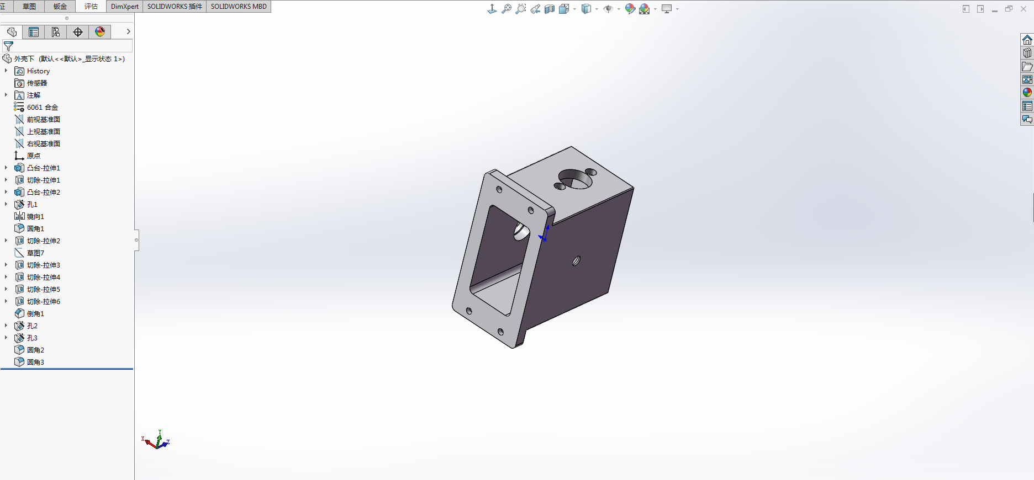Select the 传感器 sensors folder

coord(31,83)
